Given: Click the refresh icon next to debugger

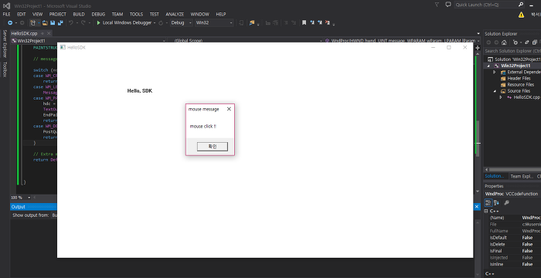Looking at the screenshot, I should pos(161,22).
